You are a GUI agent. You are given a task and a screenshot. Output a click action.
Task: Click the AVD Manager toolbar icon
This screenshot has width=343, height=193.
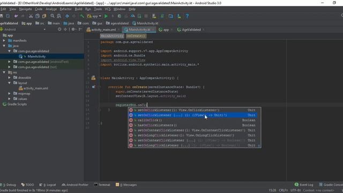click(x=154, y=16)
